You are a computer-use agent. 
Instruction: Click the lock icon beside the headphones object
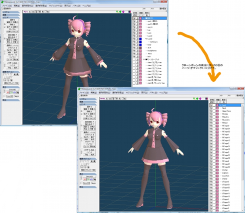click(137, 51)
